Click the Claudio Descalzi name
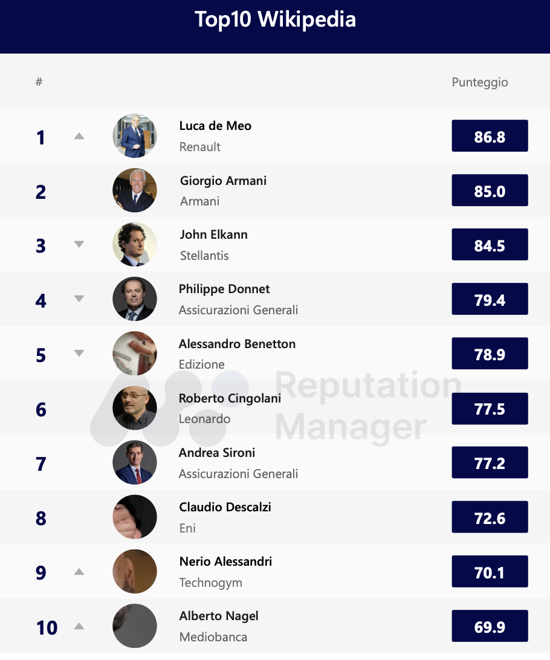This screenshot has height=660, width=550. coord(225,507)
